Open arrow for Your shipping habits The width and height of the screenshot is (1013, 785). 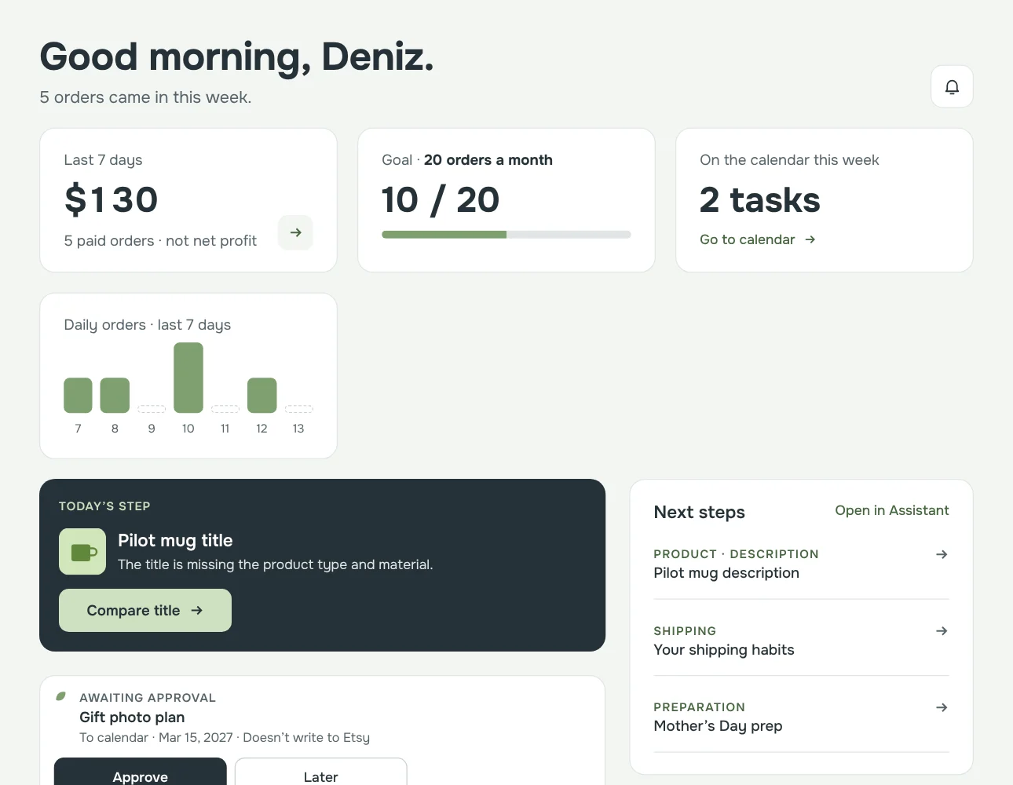pyautogui.click(x=942, y=631)
